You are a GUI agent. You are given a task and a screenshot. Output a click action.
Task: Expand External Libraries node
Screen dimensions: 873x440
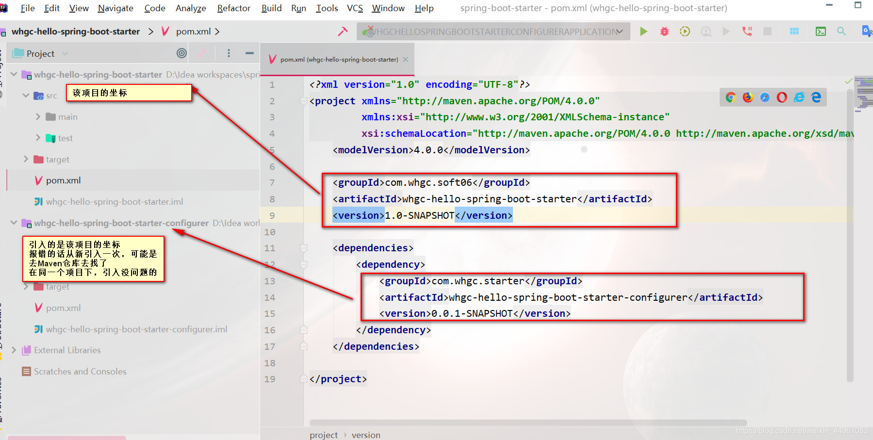click(14, 350)
